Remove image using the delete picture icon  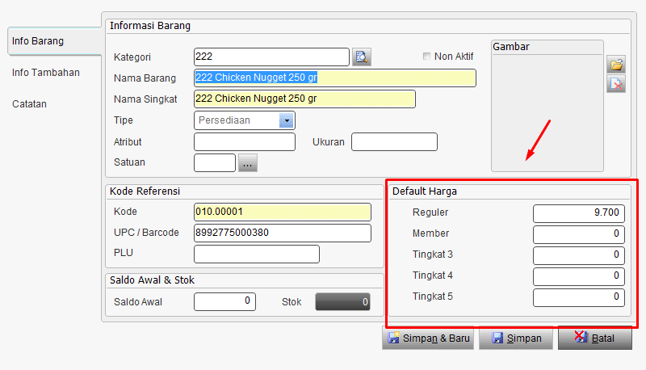(x=616, y=83)
